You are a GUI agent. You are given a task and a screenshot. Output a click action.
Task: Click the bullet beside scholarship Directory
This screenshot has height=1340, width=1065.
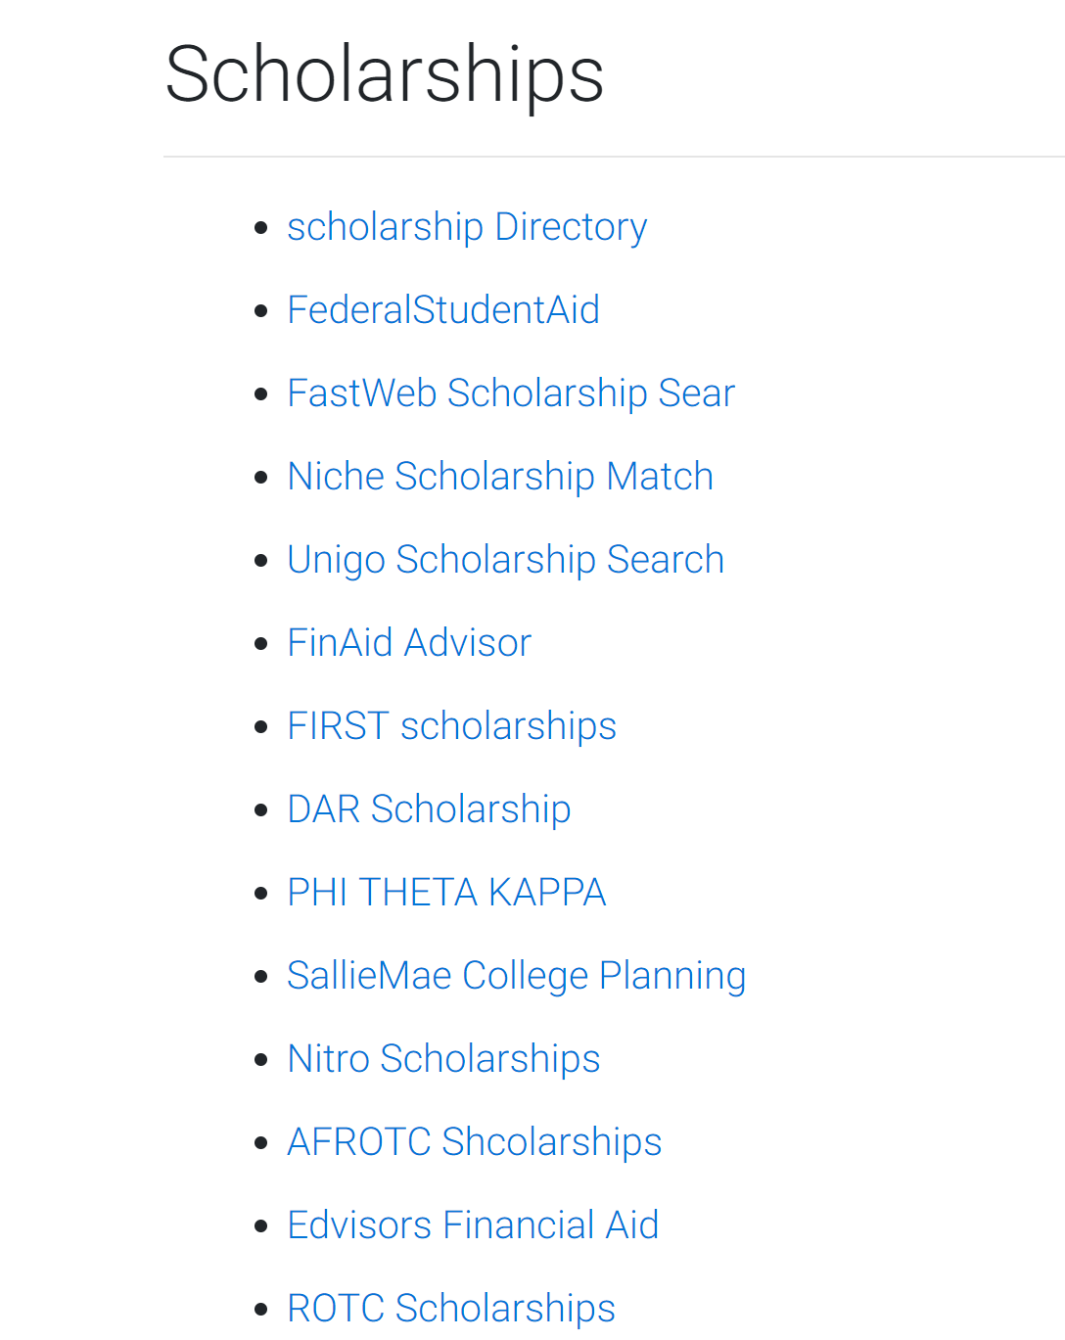(x=260, y=228)
